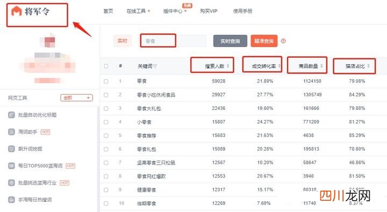Toggle the select-all header checkbox
Image resolution: width=387 pixels, height=212 pixels.
[106, 66]
